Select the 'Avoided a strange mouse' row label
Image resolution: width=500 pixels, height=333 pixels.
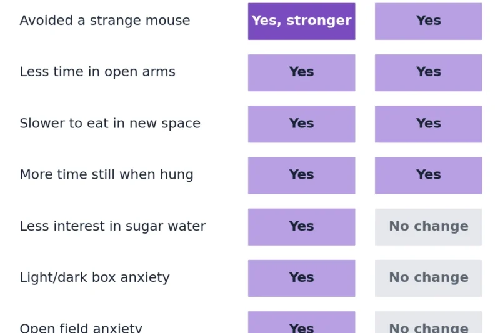coord(105,21)
